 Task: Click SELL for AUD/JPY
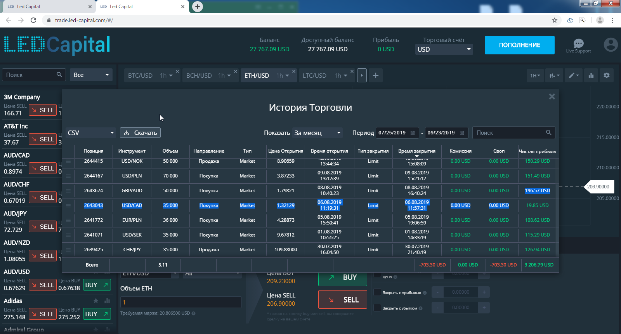click(x=43, y=226)
